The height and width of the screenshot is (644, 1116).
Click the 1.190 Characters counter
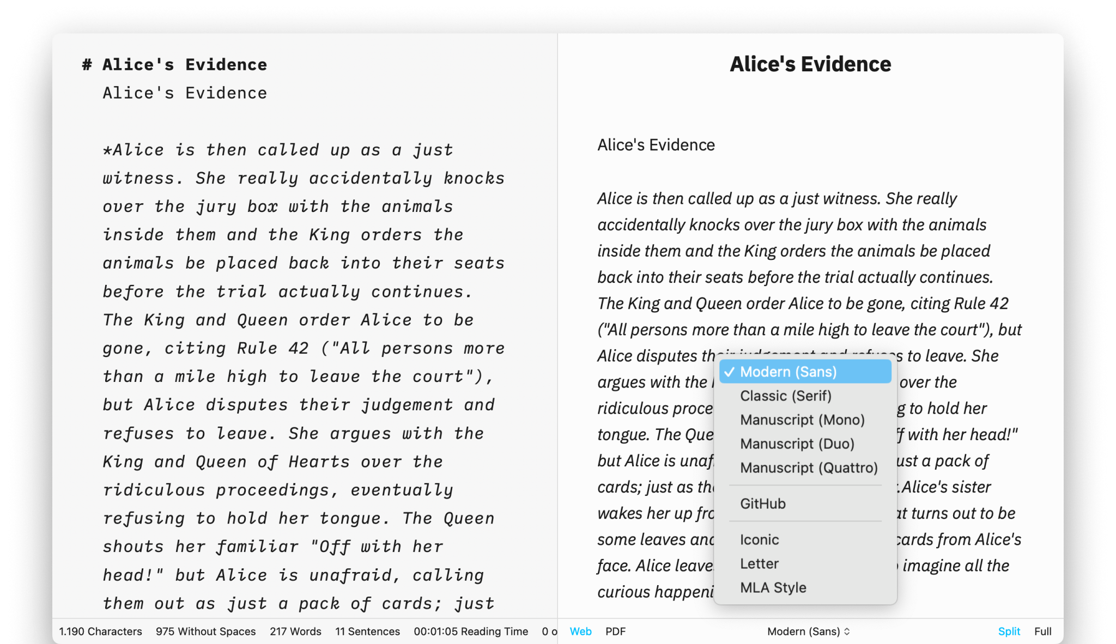pos(100,631)
